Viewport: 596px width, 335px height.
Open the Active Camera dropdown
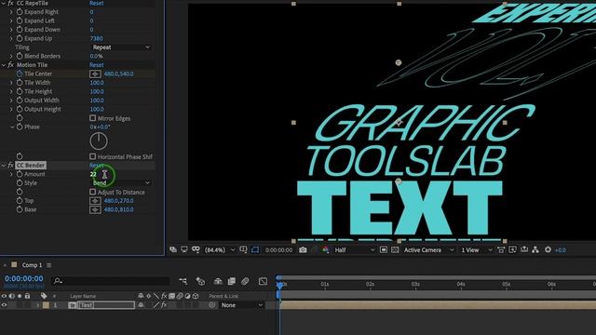pyautogui.click(x=428, y=250)
